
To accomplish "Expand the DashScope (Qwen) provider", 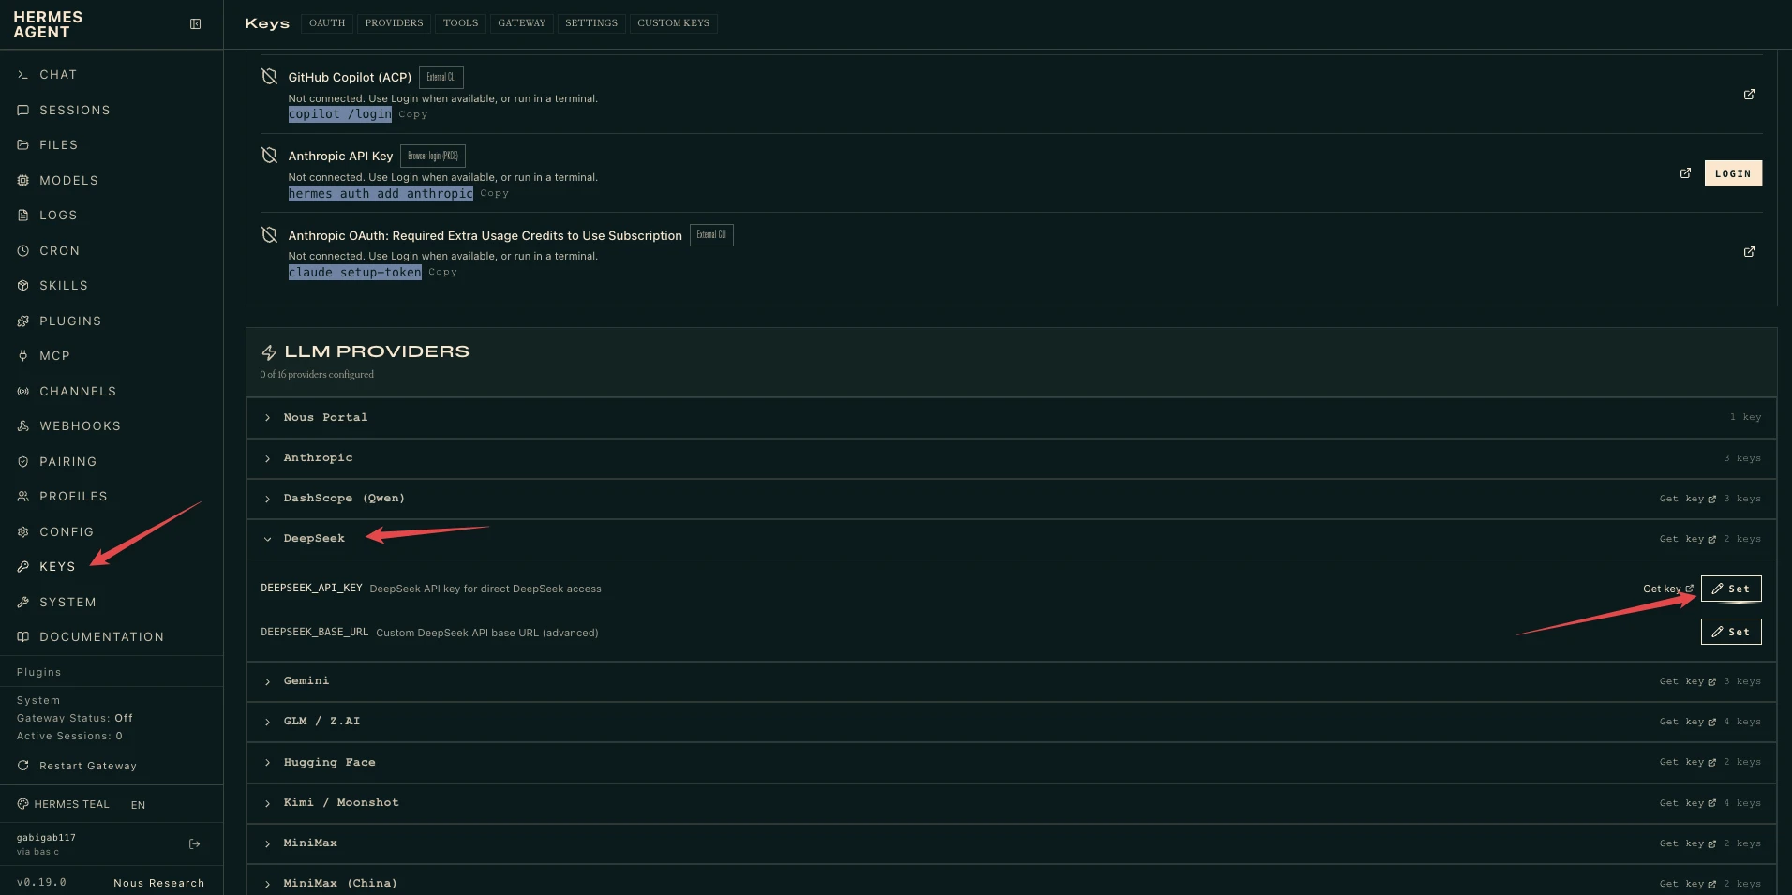I will click(x=1011, y=499).
